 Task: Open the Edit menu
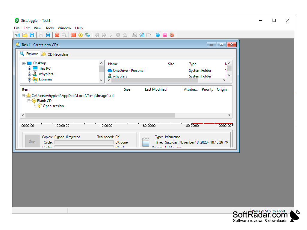(27, 28)
